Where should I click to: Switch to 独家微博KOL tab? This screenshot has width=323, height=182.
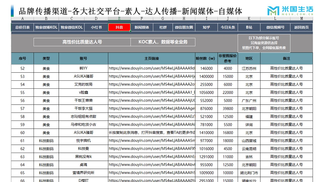[46, 27]
